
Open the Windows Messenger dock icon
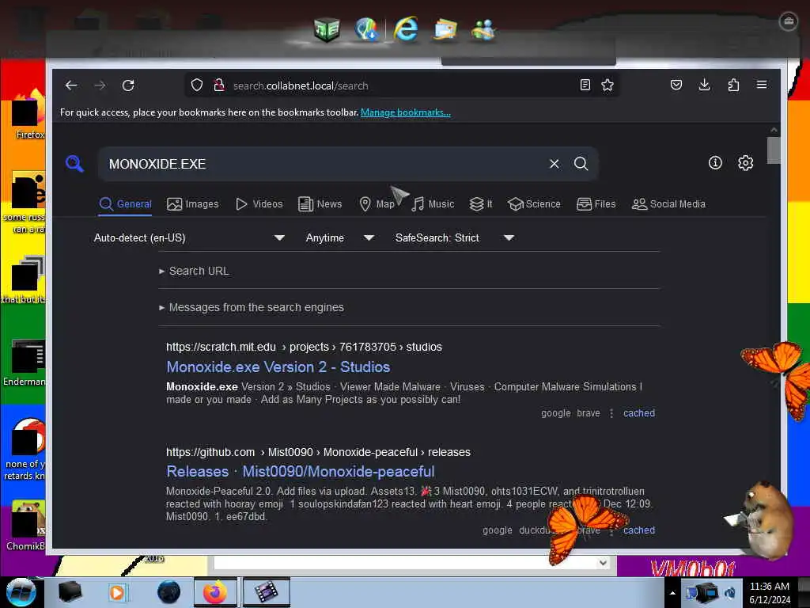tap(483, 29)
